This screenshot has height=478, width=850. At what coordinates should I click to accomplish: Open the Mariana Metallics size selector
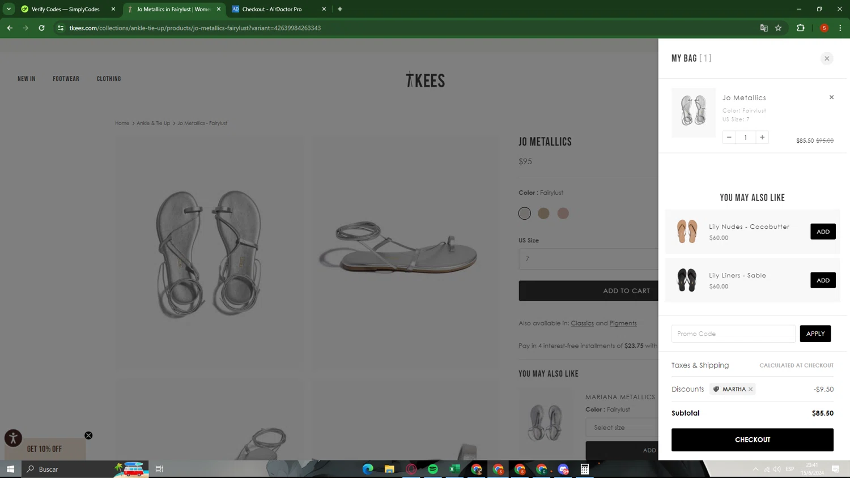tap(622, 428)
